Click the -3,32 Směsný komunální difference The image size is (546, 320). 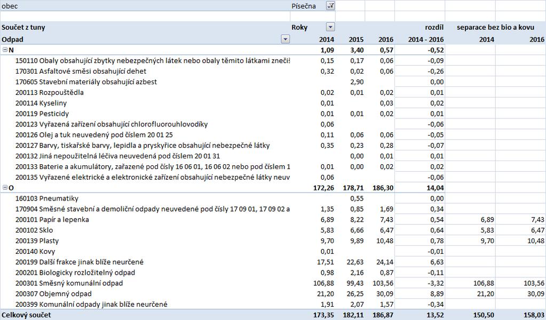tap(436, 283)
